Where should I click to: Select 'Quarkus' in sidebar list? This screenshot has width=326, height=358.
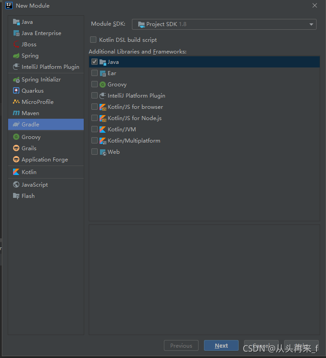coord(46,91)
